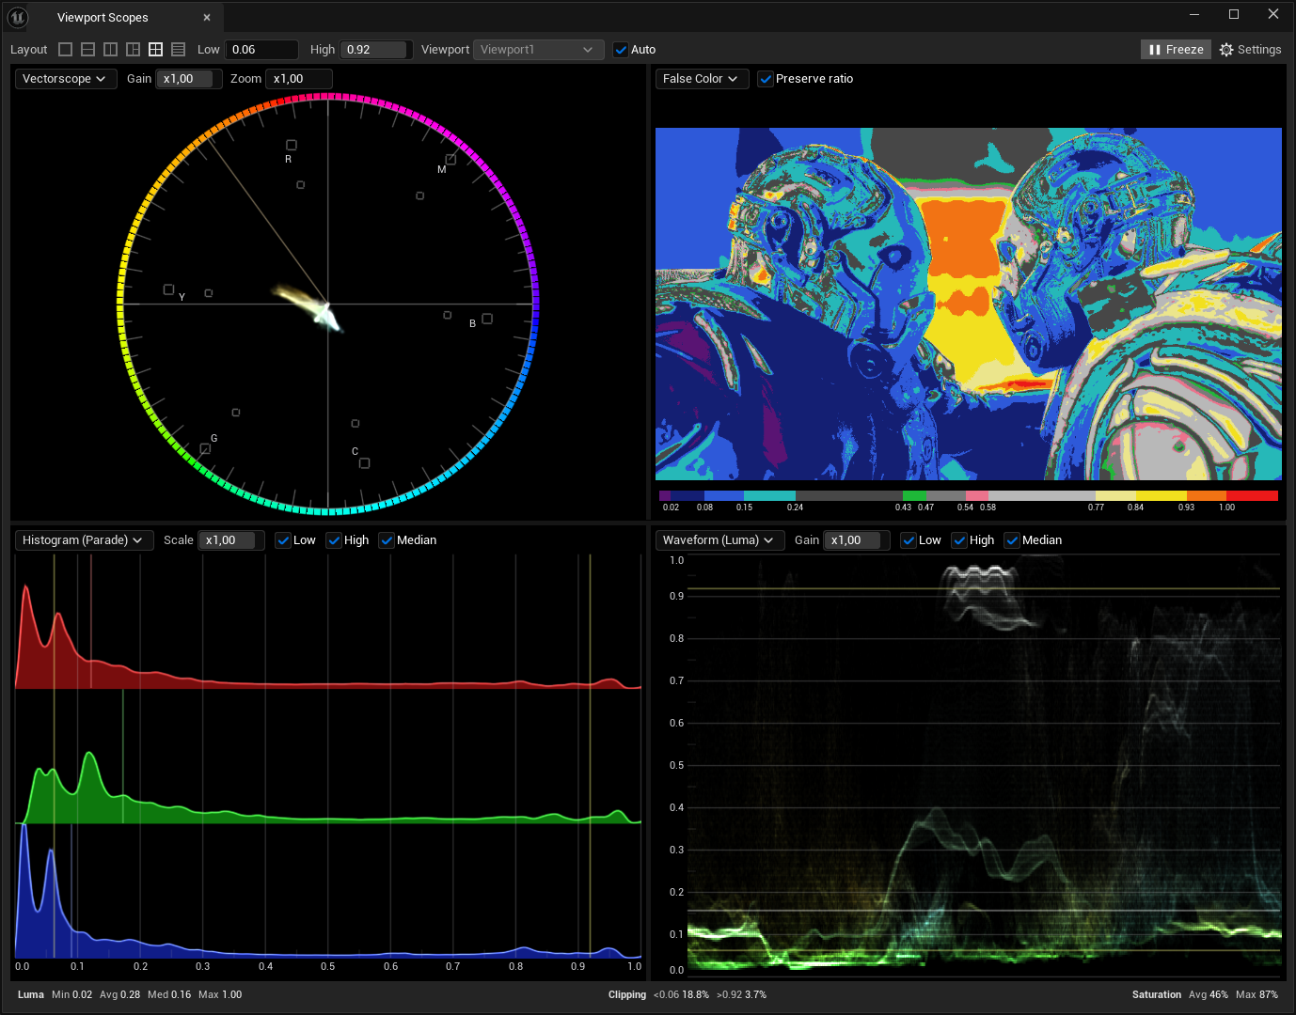
Task: Maximize the Viewport Scopes window
Action: [1234, 14]
